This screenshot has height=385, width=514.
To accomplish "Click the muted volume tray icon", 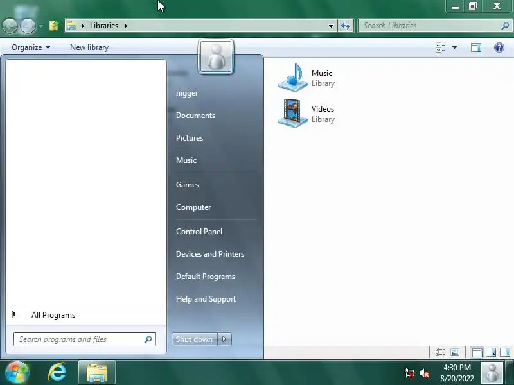I will click(x=425, y=373).
